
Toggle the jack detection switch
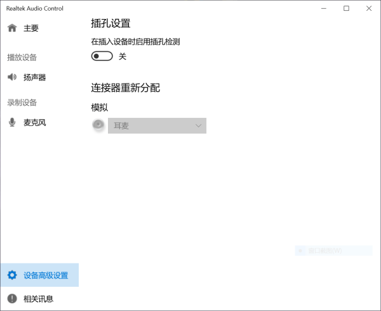point(102,56)
